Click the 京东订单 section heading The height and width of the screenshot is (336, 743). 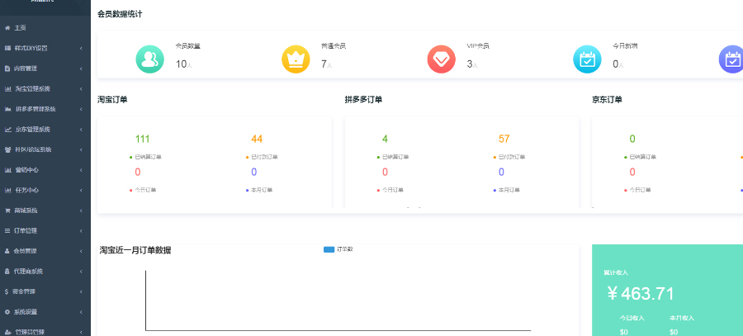point(607,100)
